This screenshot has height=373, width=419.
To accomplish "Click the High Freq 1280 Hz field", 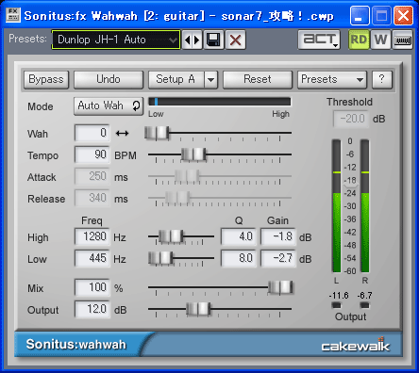I will [92, 236].
